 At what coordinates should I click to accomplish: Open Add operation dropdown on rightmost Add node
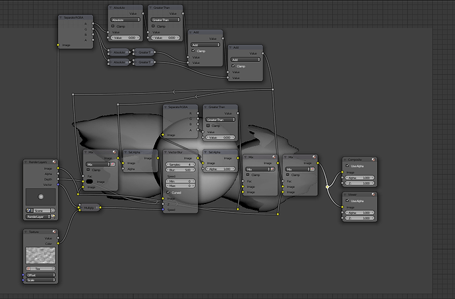(x=245, y=60)
